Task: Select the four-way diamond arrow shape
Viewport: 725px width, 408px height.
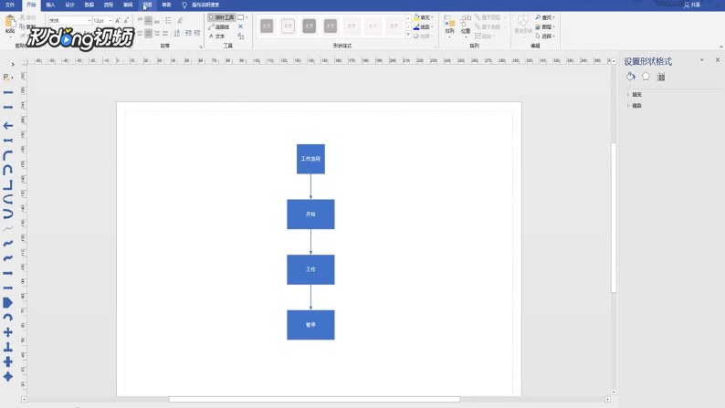Action: 8,377
